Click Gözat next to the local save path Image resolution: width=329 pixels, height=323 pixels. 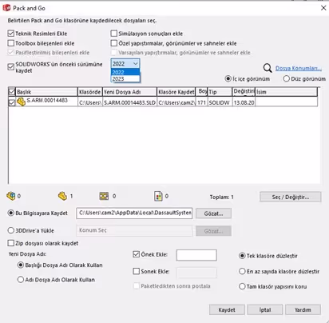[x=213, y=213]
